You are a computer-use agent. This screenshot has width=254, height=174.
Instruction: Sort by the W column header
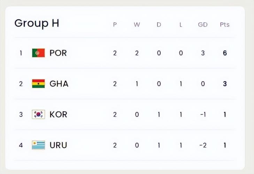137,25
